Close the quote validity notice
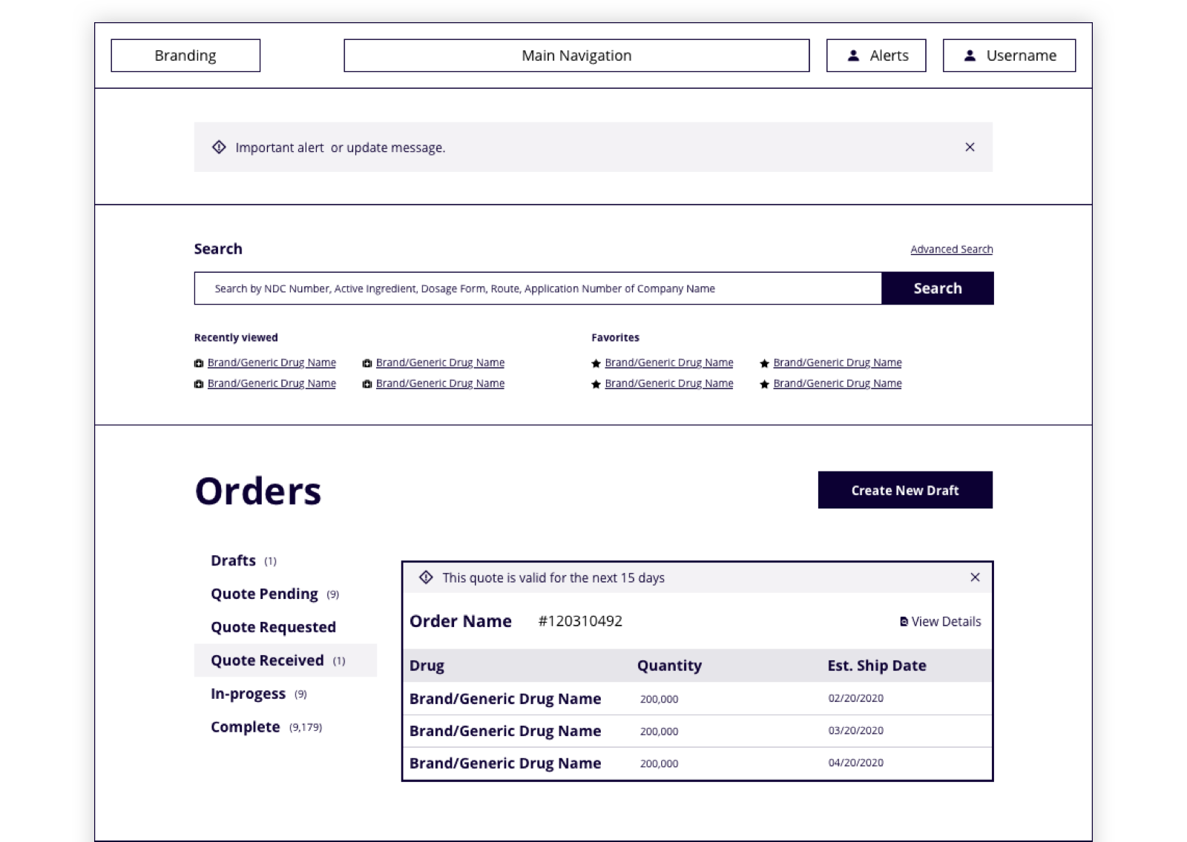The width and height of the screenshot is (1187, 842). click(975, 577)
